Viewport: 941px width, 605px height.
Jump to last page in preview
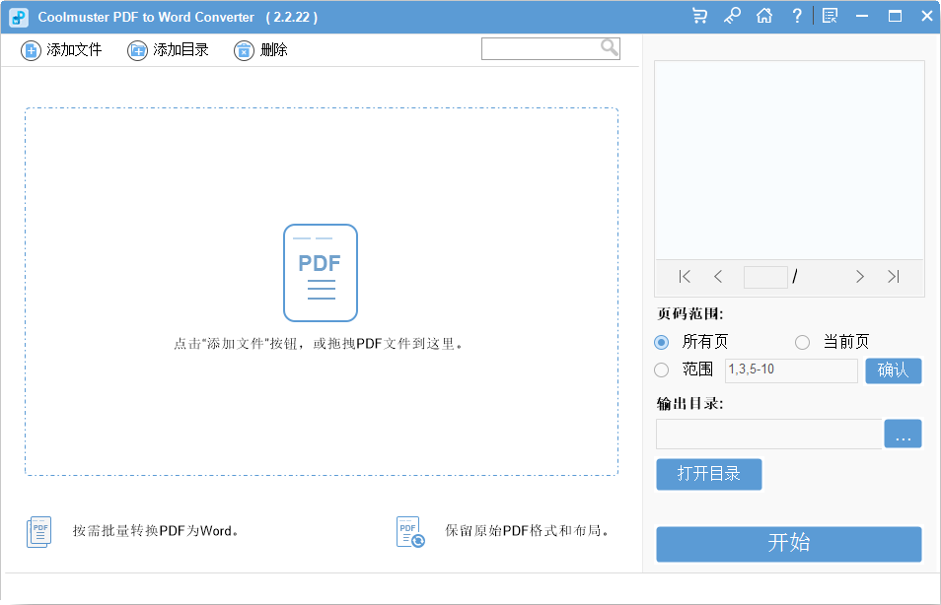[894, 277]
